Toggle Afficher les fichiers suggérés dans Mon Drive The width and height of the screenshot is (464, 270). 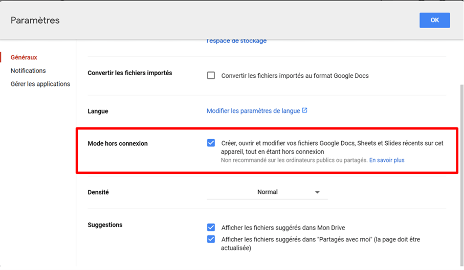(x=211, y=228)
